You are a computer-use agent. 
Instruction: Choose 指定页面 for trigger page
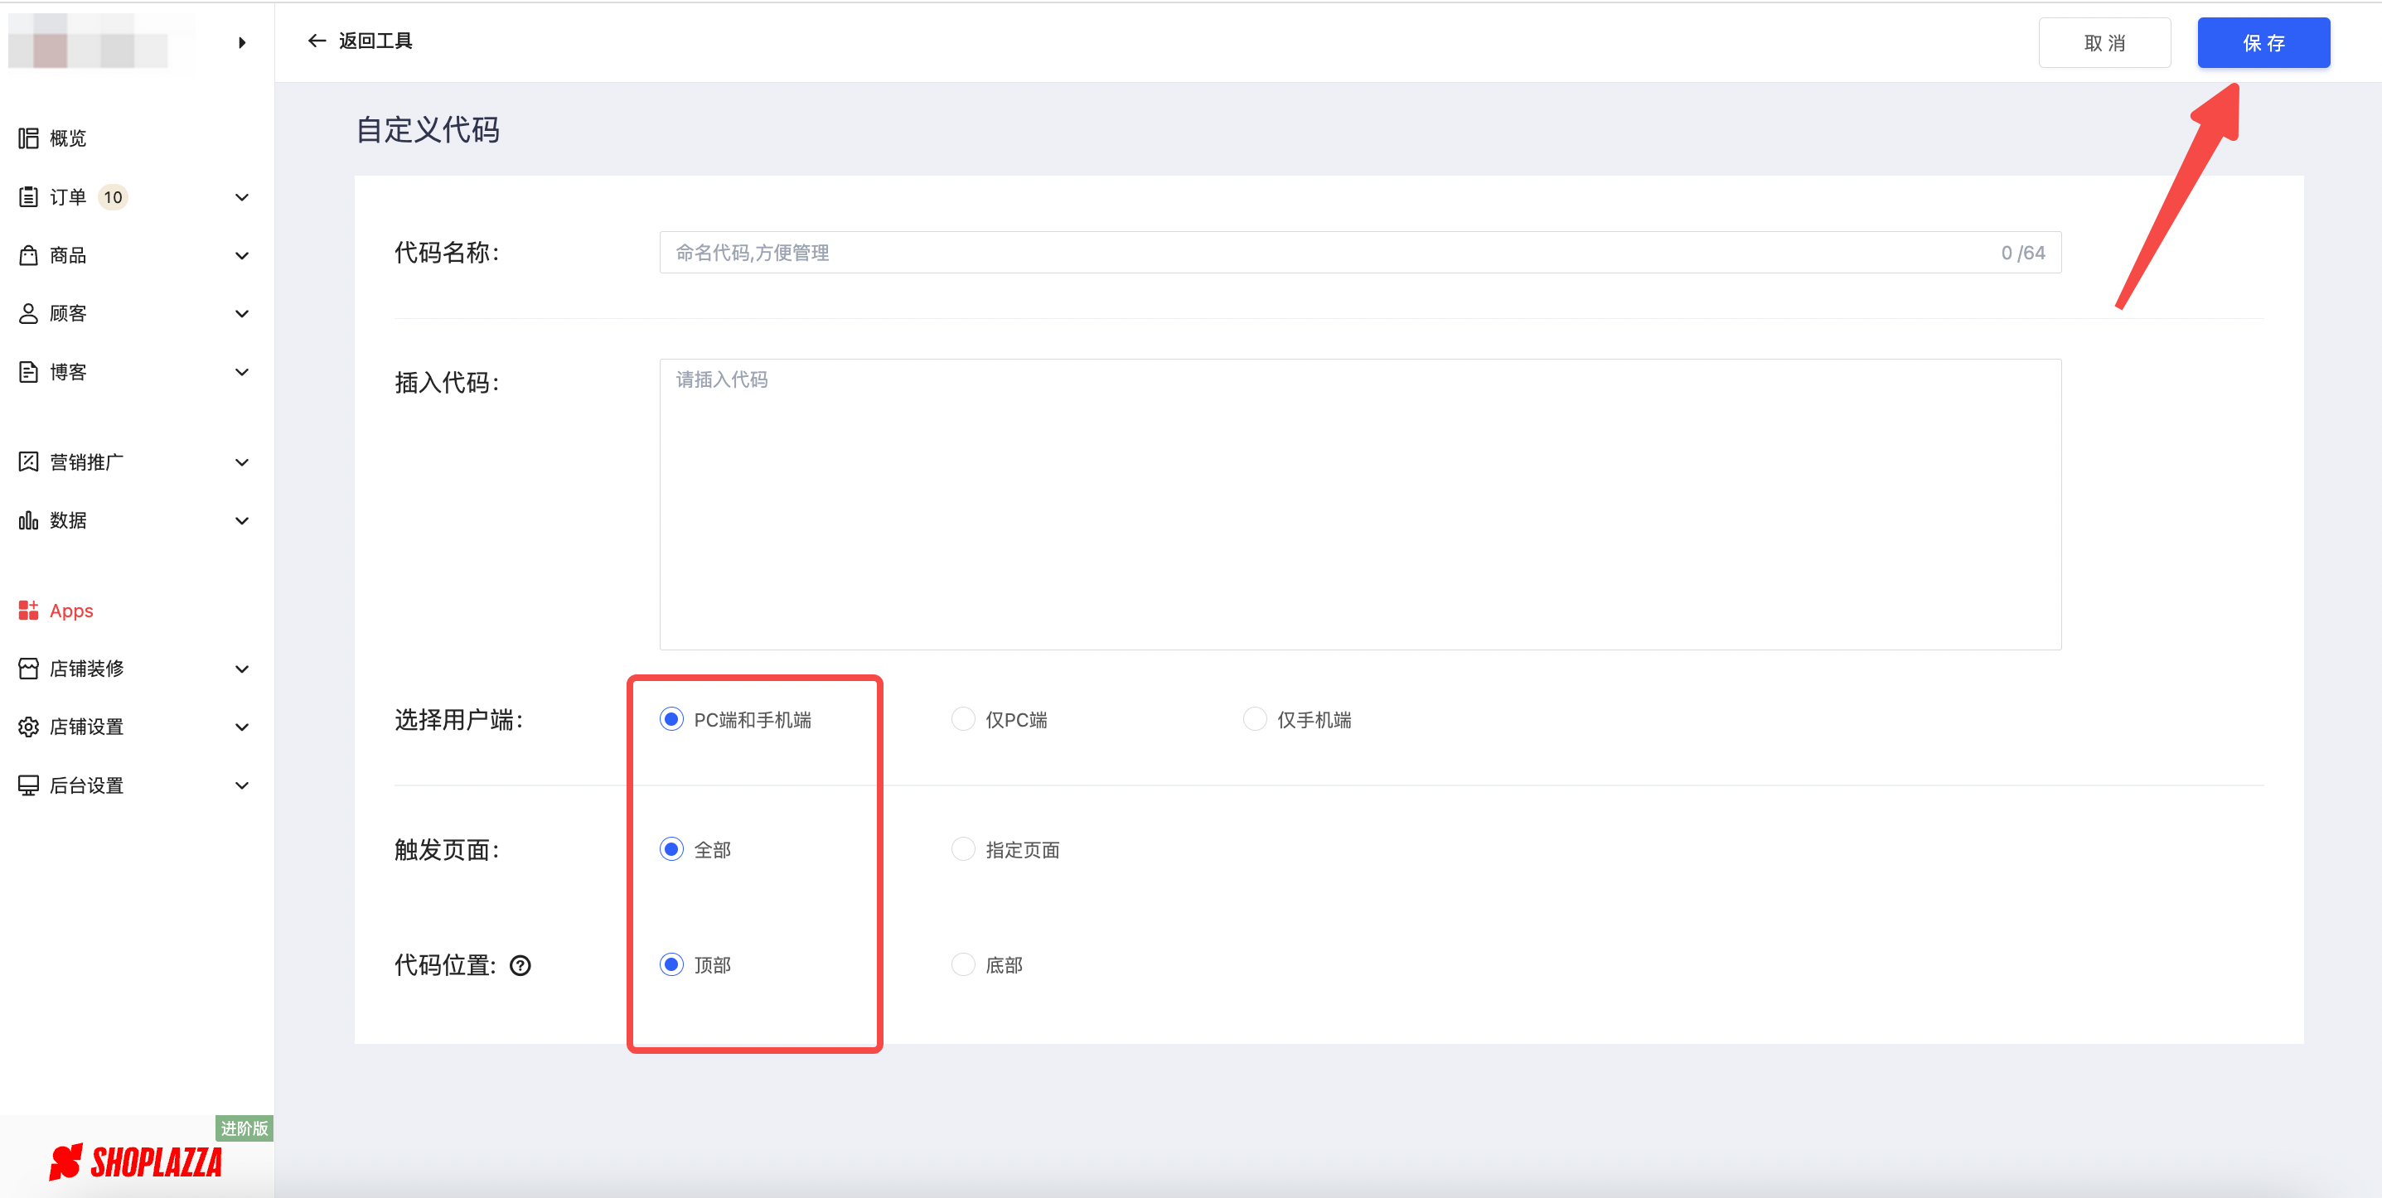tap(964, 848)
